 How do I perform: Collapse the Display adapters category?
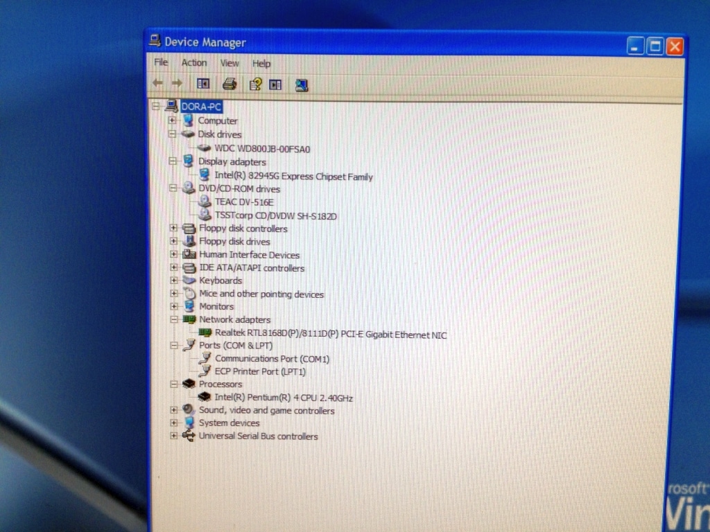click(x=173, y=161)
